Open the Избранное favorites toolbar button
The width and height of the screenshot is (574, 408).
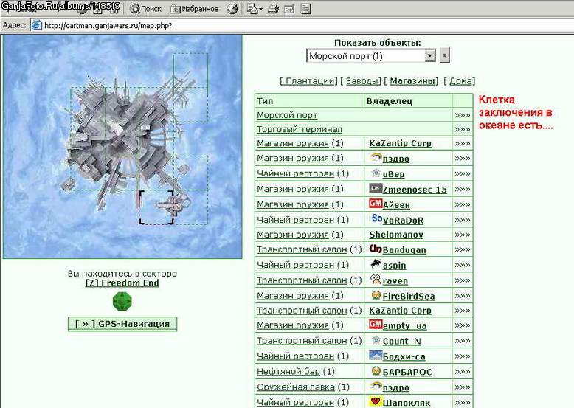tap(195, 9)
